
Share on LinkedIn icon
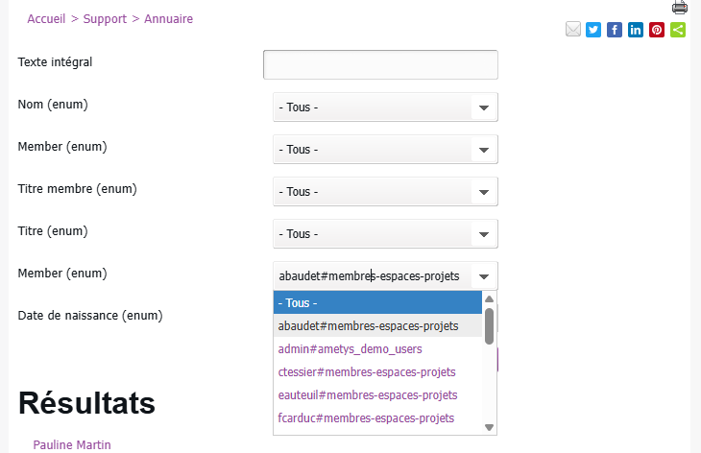(x=636, y=30)
